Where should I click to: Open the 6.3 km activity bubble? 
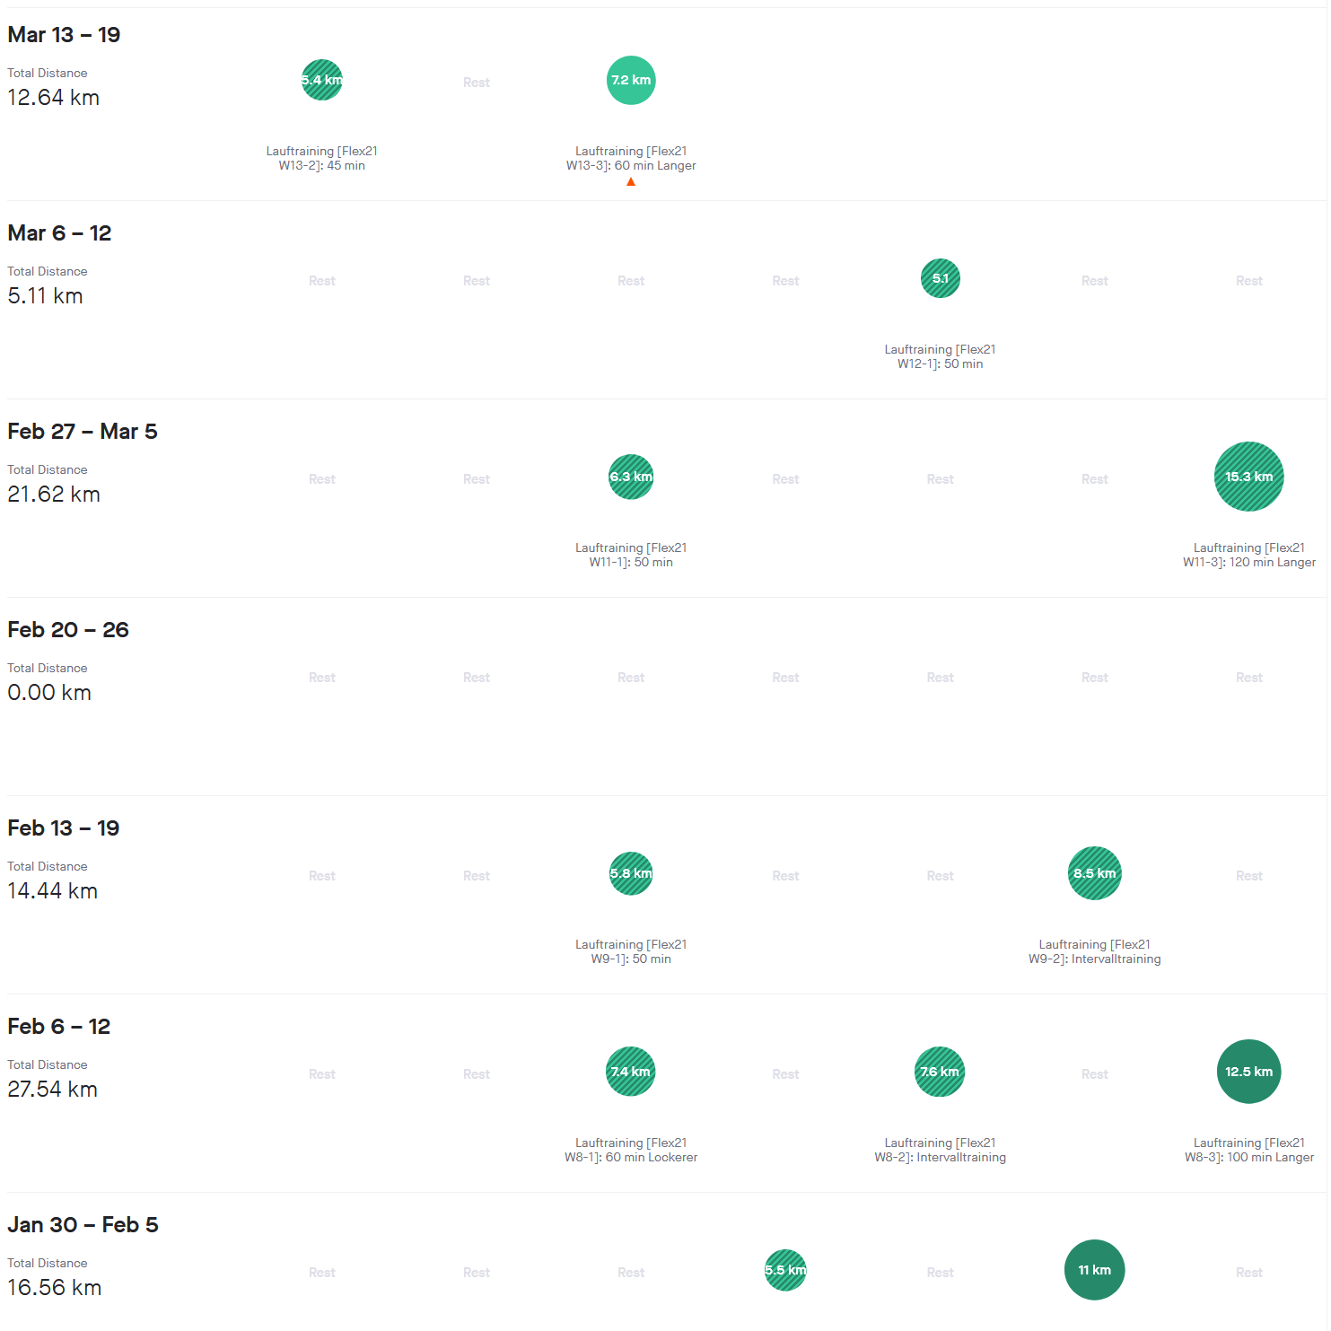coord(631,477)
